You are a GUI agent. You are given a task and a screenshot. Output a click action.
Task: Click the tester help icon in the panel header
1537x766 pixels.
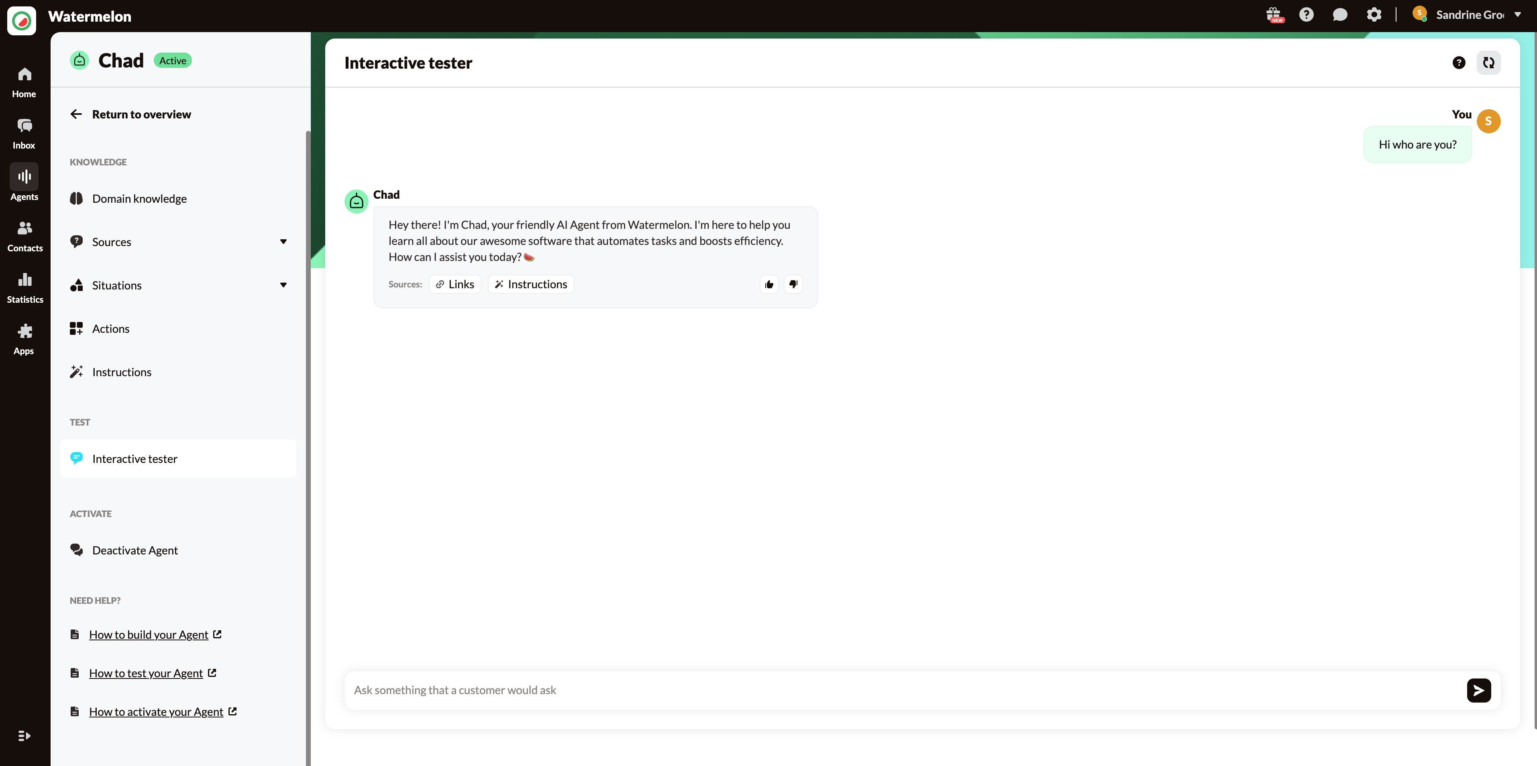[1459, 63]
